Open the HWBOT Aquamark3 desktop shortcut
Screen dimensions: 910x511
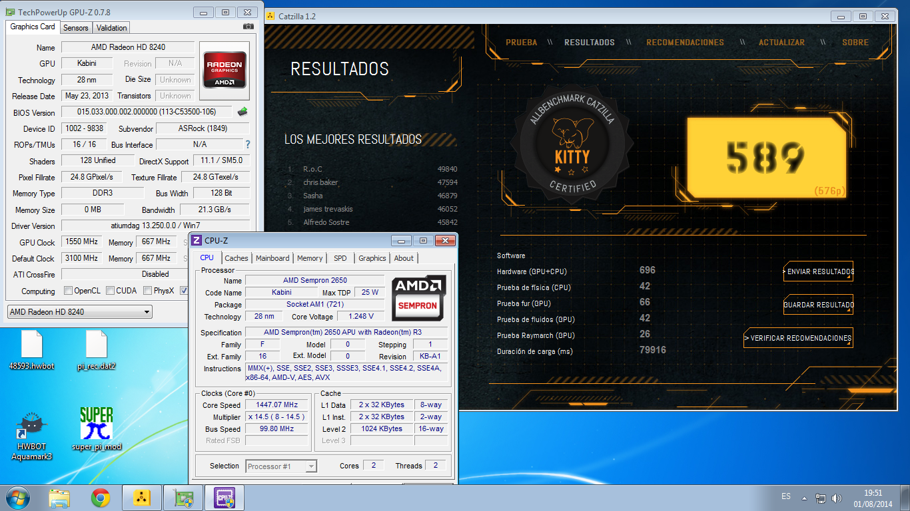coord(31,436)
